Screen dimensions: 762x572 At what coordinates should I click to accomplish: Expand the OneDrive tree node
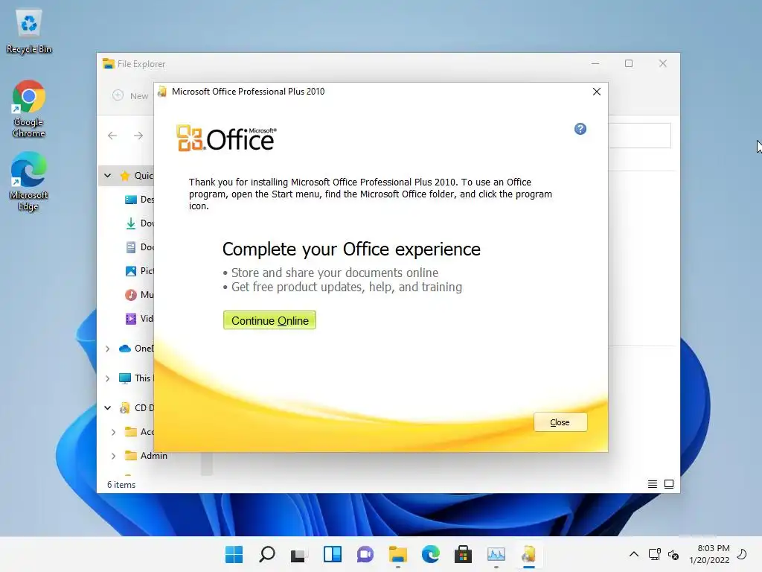(x=107, y=349)
